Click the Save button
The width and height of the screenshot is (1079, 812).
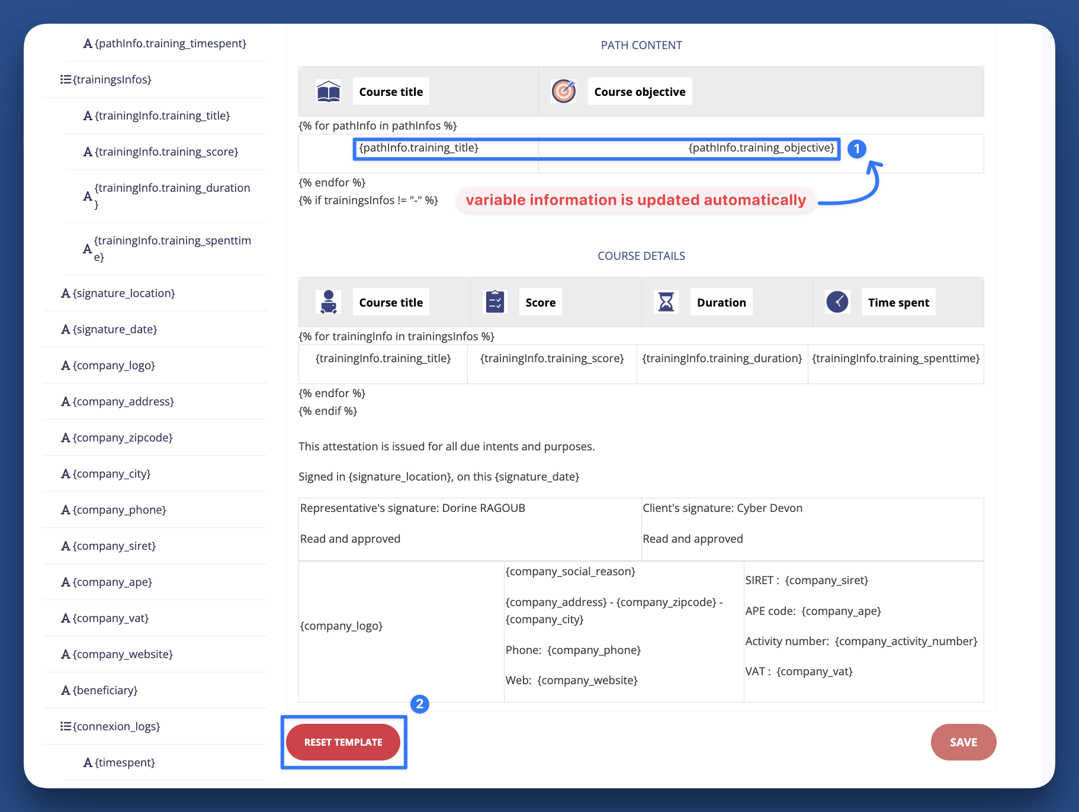[x=963, y=742]
